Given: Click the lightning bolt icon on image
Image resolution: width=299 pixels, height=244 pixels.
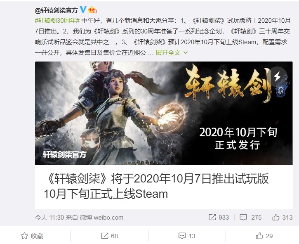Looking at the screenshot, I should pyautogui.click(x=277, y=76).
